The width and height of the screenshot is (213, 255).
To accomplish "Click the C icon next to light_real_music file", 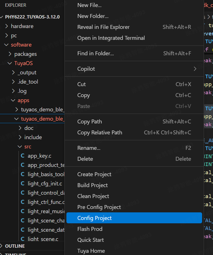I will point(23,212).
